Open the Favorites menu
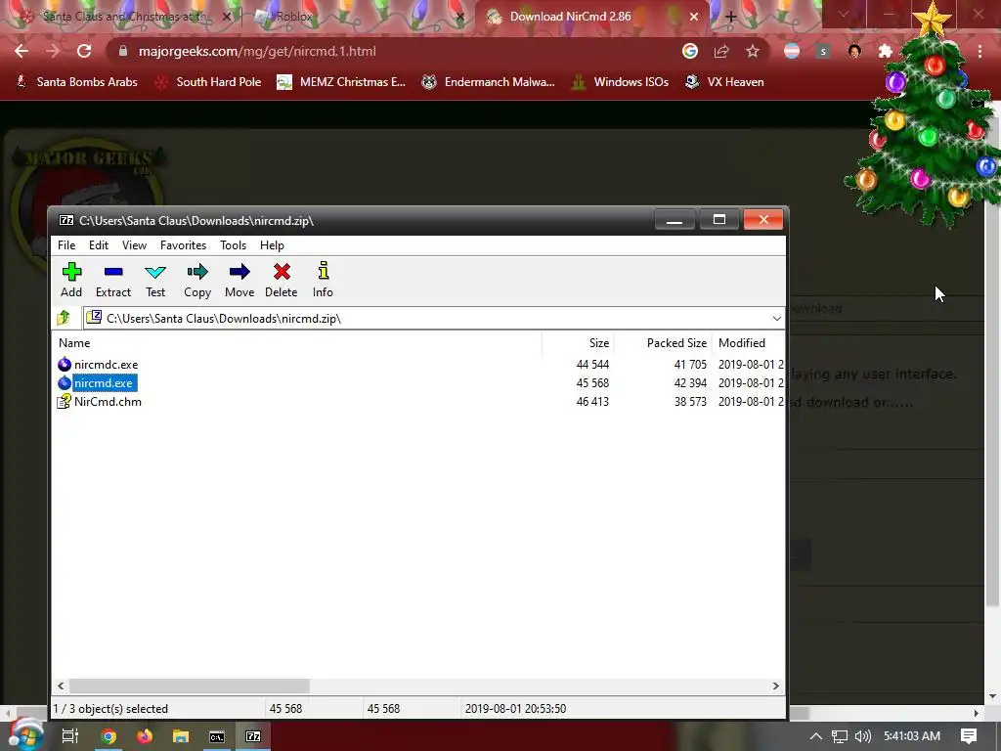Viewport: 1001px width, 751px height. pyautogui.click(x=183, y=245)
